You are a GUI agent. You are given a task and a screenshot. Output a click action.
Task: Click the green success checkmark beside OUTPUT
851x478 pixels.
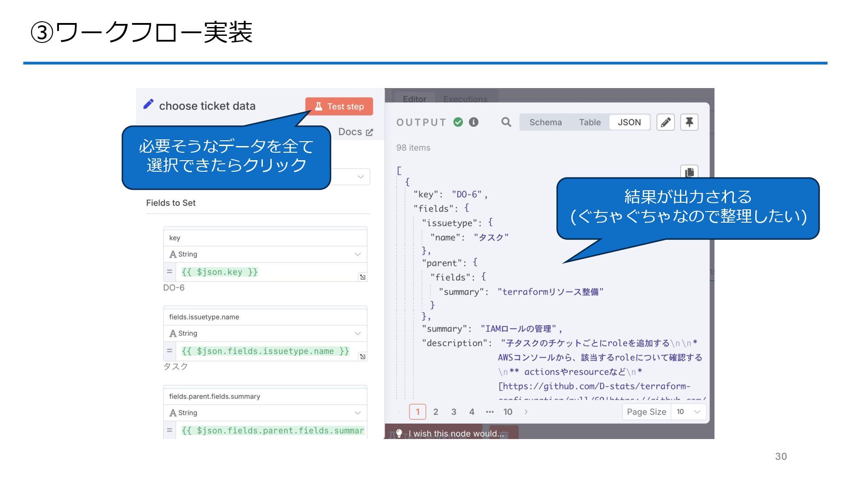[x=458, y=122]
